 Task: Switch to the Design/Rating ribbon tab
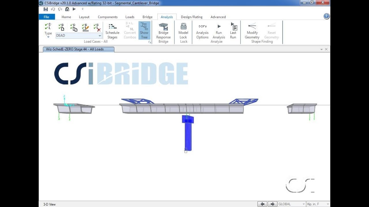point(192,17)
